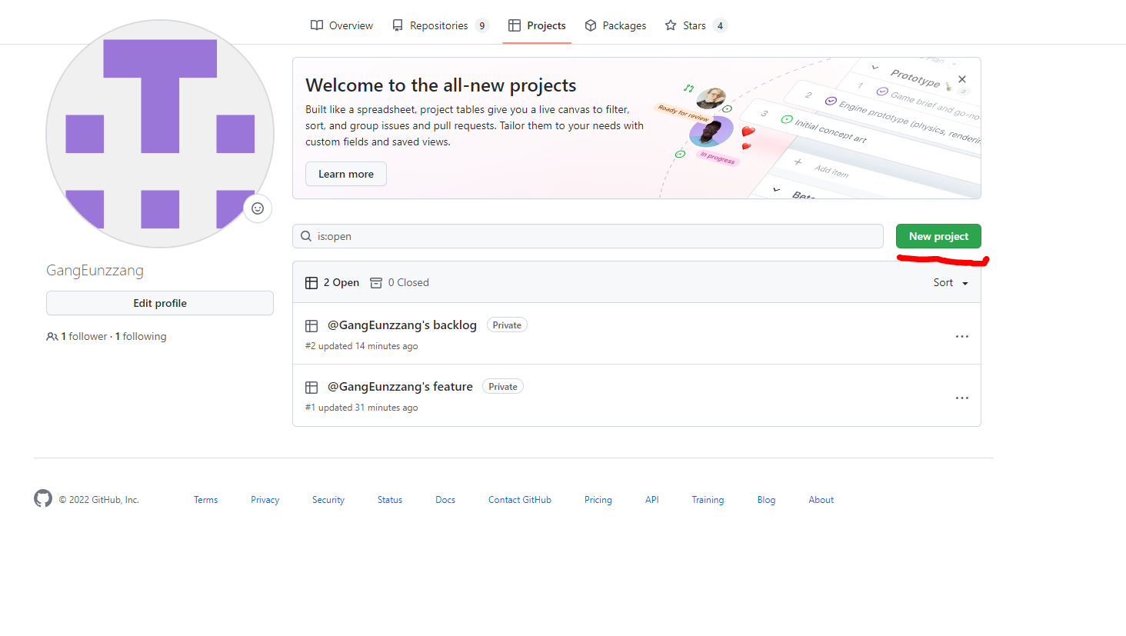Open the Packages tab

(x=615, y=25)
